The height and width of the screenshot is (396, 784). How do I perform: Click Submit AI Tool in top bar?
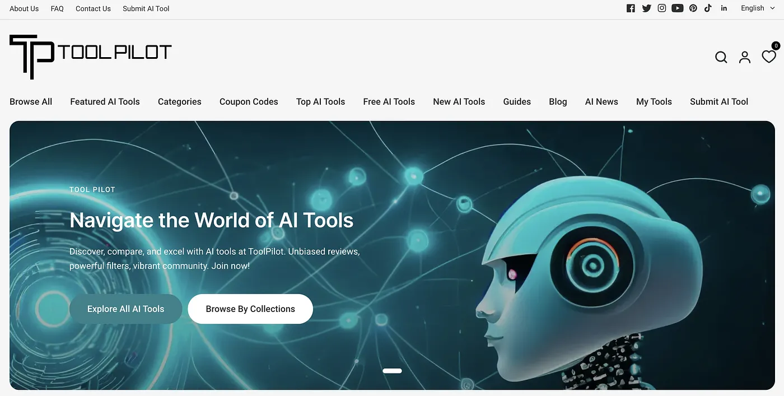(x=146, y=8)
